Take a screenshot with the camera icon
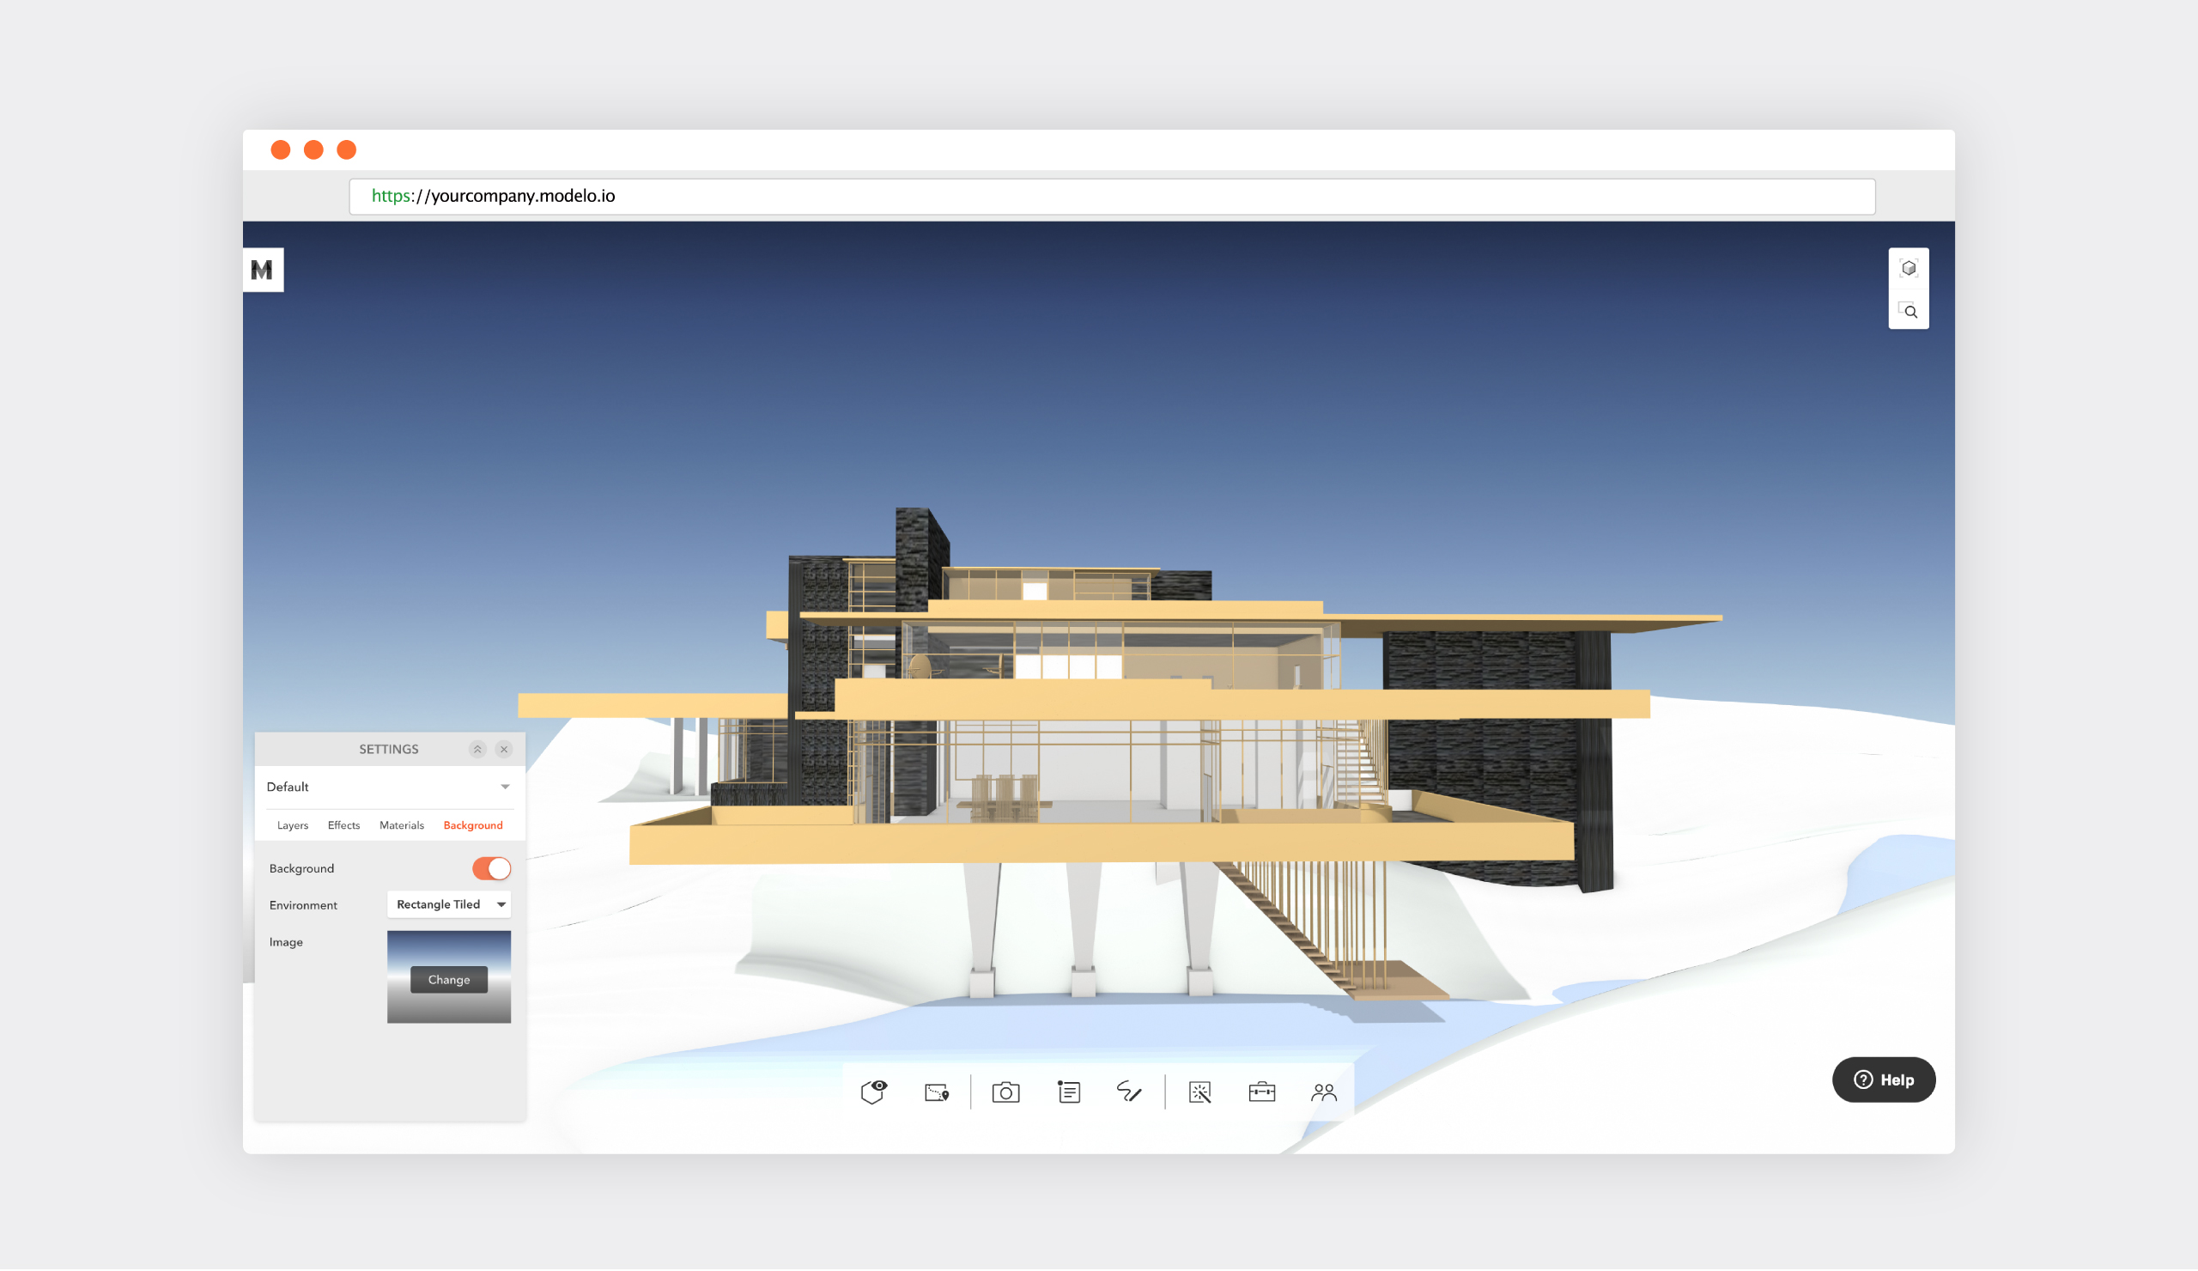2198x1271 pixels. [1005, 1092]
